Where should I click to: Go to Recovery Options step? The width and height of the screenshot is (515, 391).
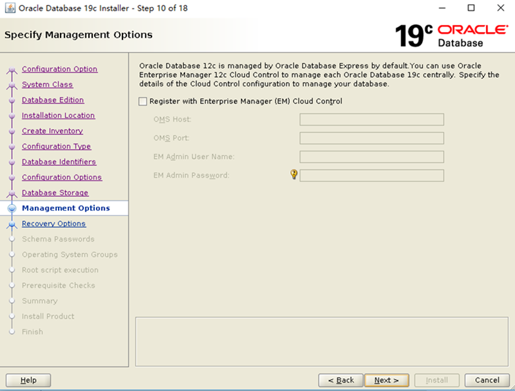53,224
